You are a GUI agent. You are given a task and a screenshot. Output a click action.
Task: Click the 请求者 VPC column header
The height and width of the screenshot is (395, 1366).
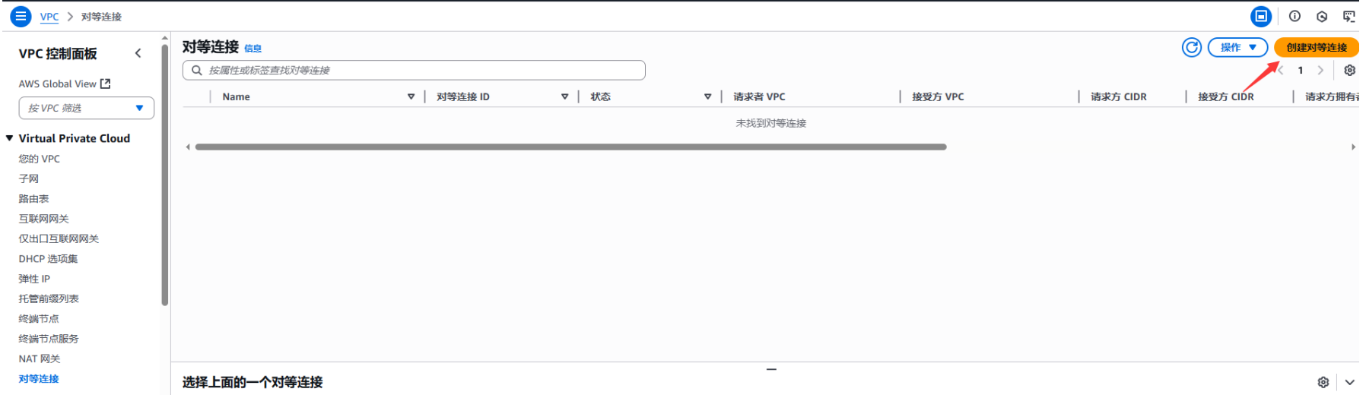pyautogui.click(x=759, y=96)
